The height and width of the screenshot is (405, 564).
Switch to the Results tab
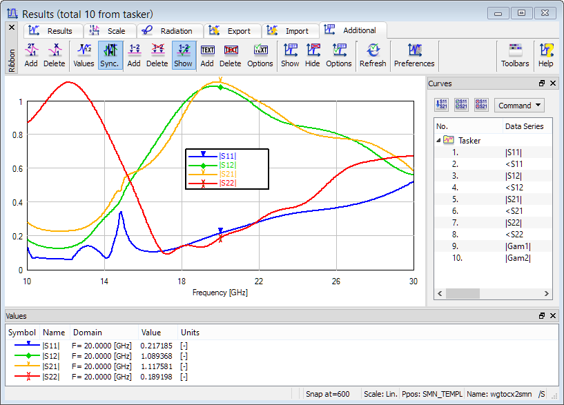(x=52, y=31)
